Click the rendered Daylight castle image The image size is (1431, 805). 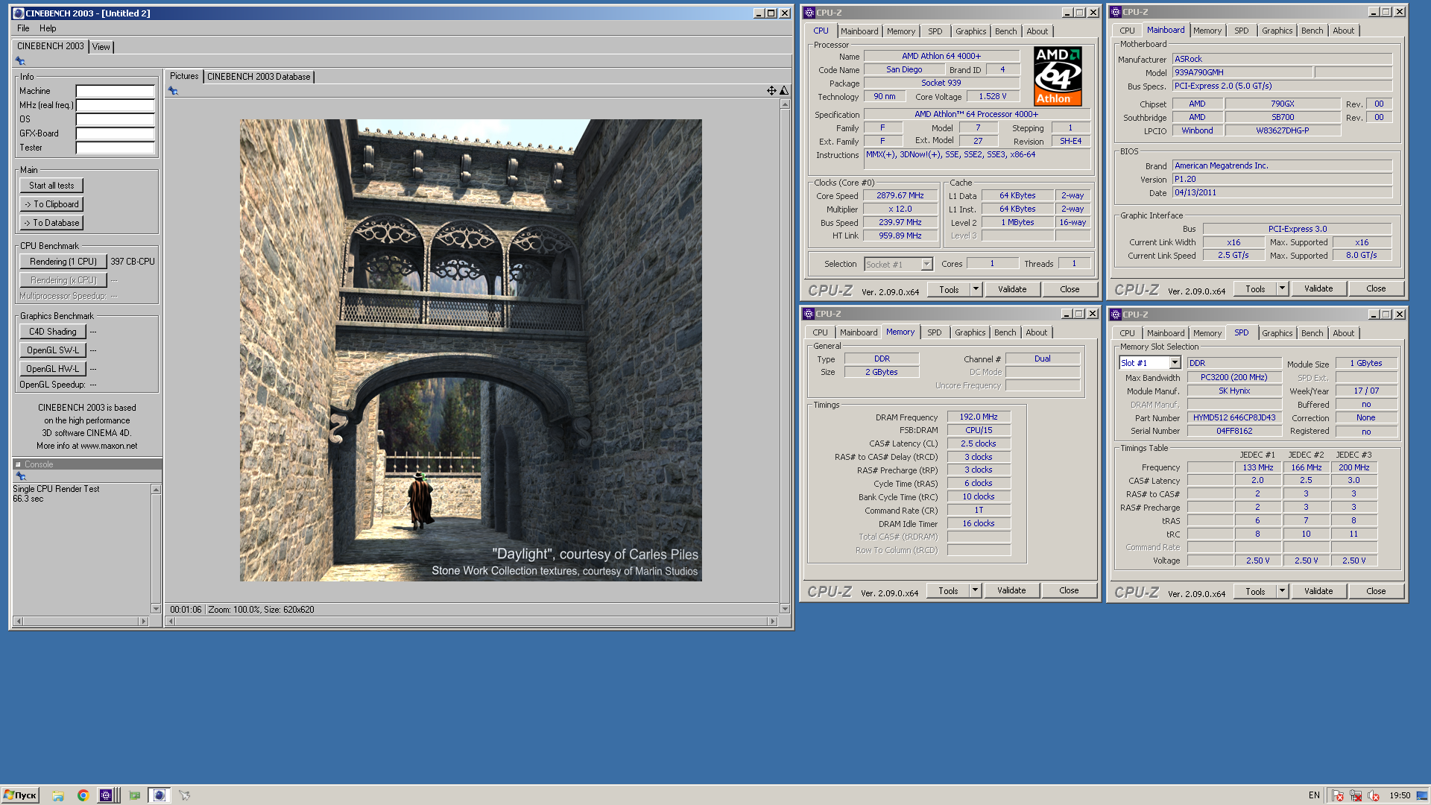pos(470,350)
